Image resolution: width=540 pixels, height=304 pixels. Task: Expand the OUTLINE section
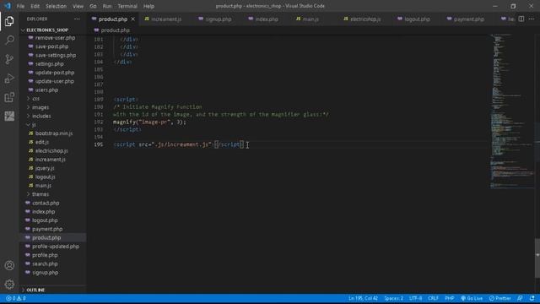[35, 290]
